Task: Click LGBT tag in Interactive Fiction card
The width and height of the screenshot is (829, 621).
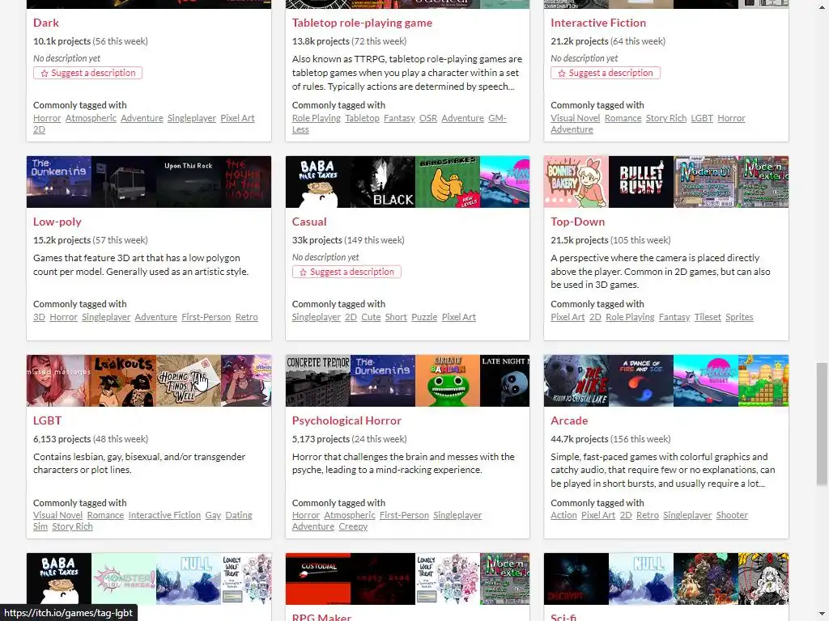Action: pos(702,118)
